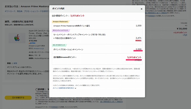Click セールイベント・ポイントアップキャンペーン row text
The width and height of the screenshot is (191, 109).
pyautogui.click(x=79, y=34)
